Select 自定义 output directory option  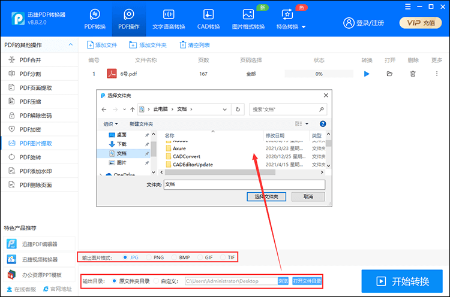[166, 281]
